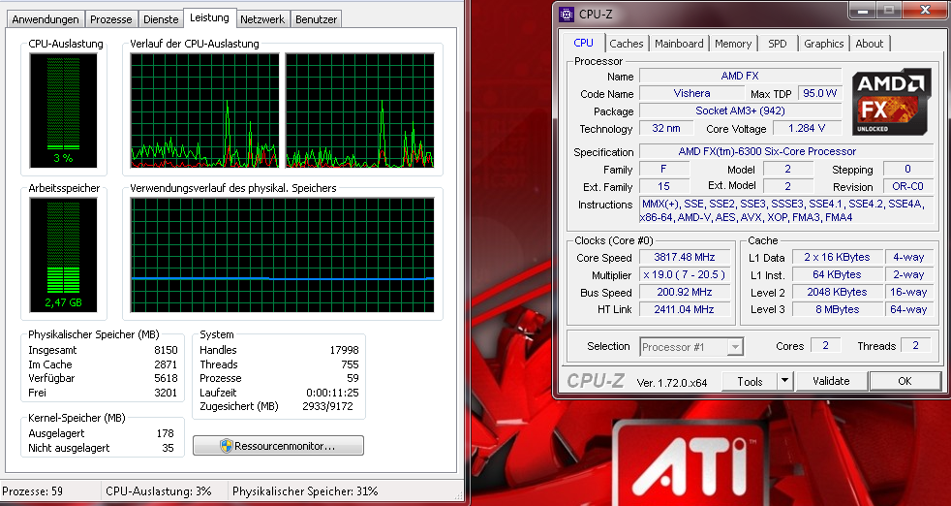Screen dimensions: 951x506
Task: Click the Core Speed value 3817.48 MHz
Action: [x=685, y=257]
